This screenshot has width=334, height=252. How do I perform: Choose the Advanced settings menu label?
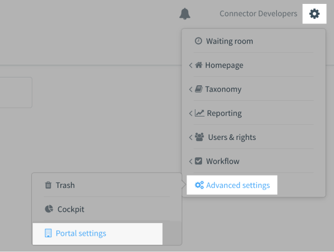click(x=238, y=185)
